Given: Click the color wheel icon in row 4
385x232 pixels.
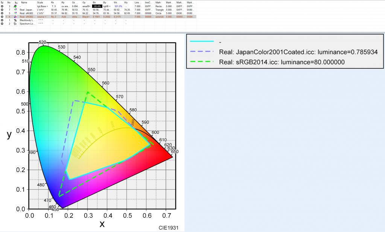Looking at the screenshot, I should [x=15, y=17].
